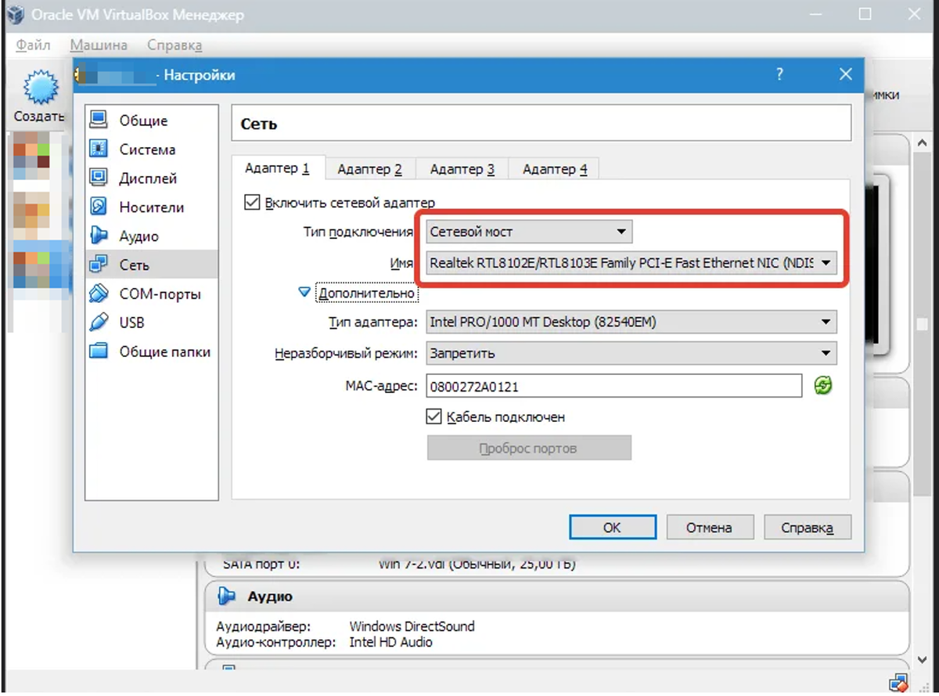Toggle Включить сетевой адаптер checkbox
The height and width of the screenshot is (696, 939).
coord(252,202)
